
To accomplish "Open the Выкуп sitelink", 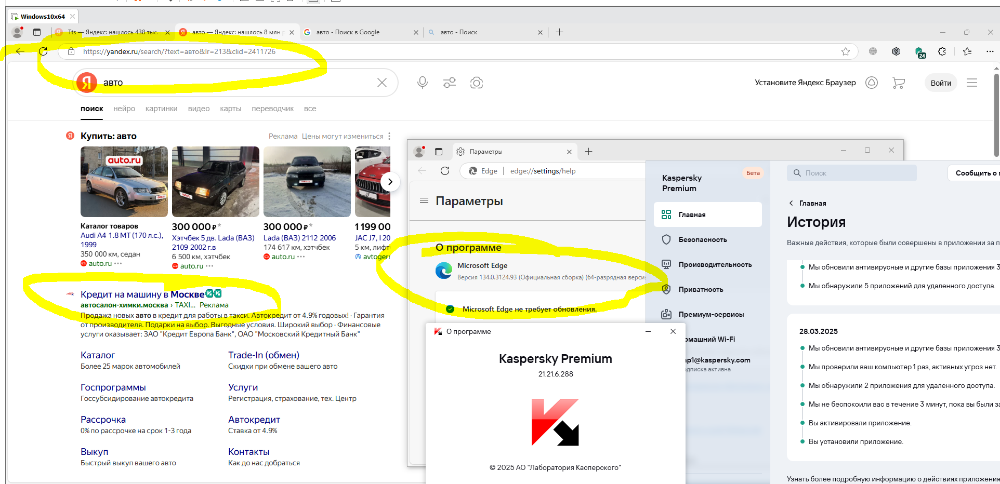I will 95,452.
